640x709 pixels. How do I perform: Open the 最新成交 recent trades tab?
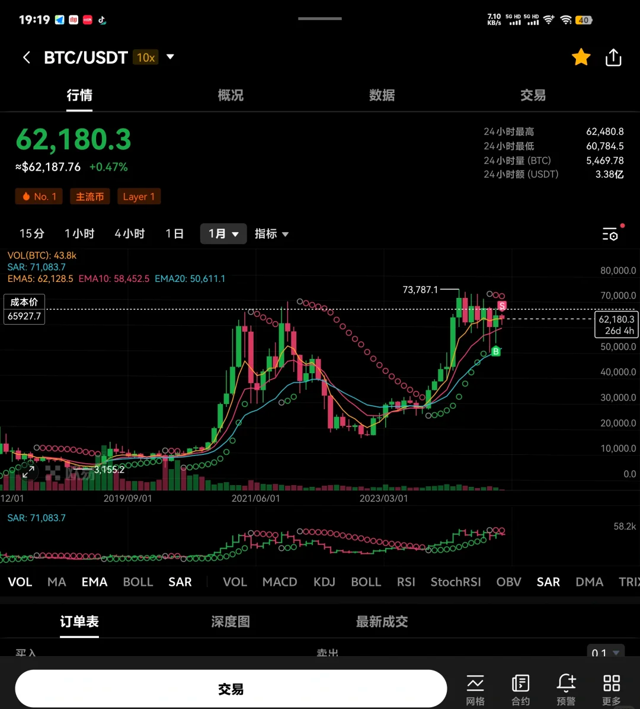pos(382,622)
